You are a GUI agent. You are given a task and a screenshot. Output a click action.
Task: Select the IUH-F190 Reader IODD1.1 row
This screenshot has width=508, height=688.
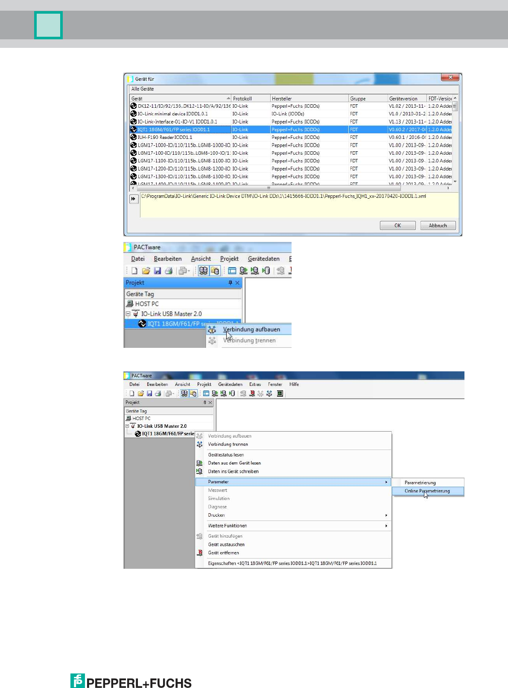[x=291, y=137]
